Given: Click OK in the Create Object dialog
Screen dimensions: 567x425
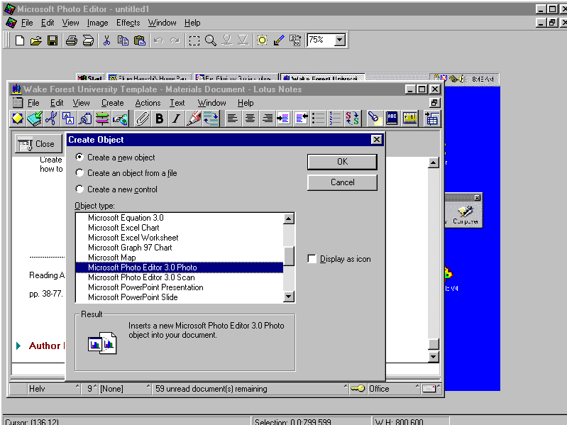Looking at the screenshot, I should point(342,162).
